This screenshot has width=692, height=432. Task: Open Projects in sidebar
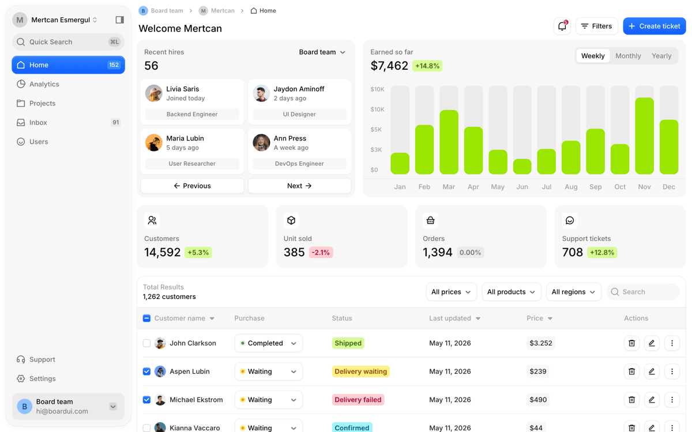click(x=68, y=103)
